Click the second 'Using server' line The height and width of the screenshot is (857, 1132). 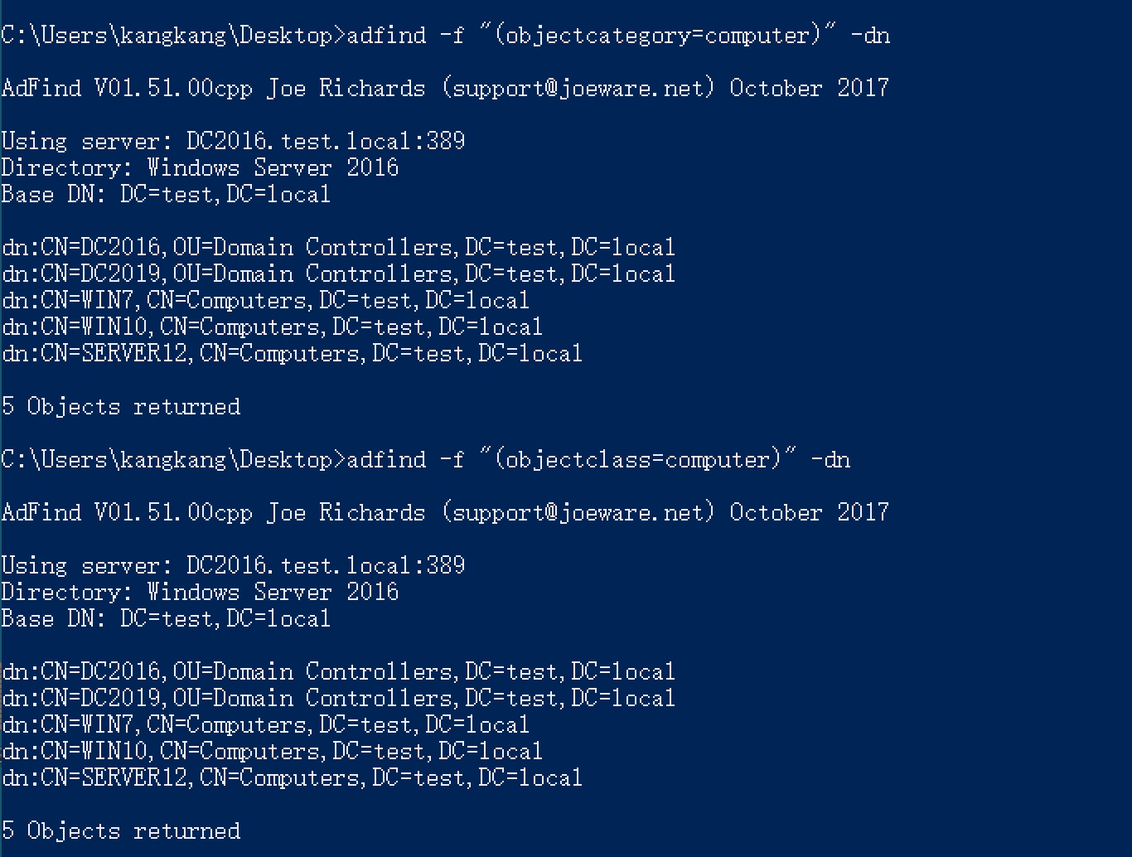233,565
